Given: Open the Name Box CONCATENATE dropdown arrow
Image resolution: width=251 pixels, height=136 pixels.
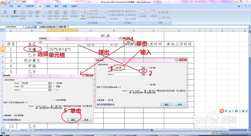Looking at the screenshot, I should pyautogui.click(x=23, y=27).
